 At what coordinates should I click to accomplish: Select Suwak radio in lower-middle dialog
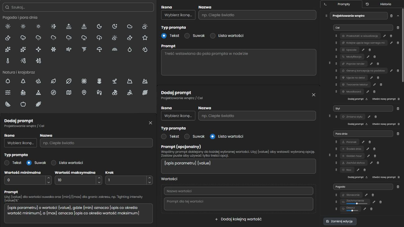(187, 136)
